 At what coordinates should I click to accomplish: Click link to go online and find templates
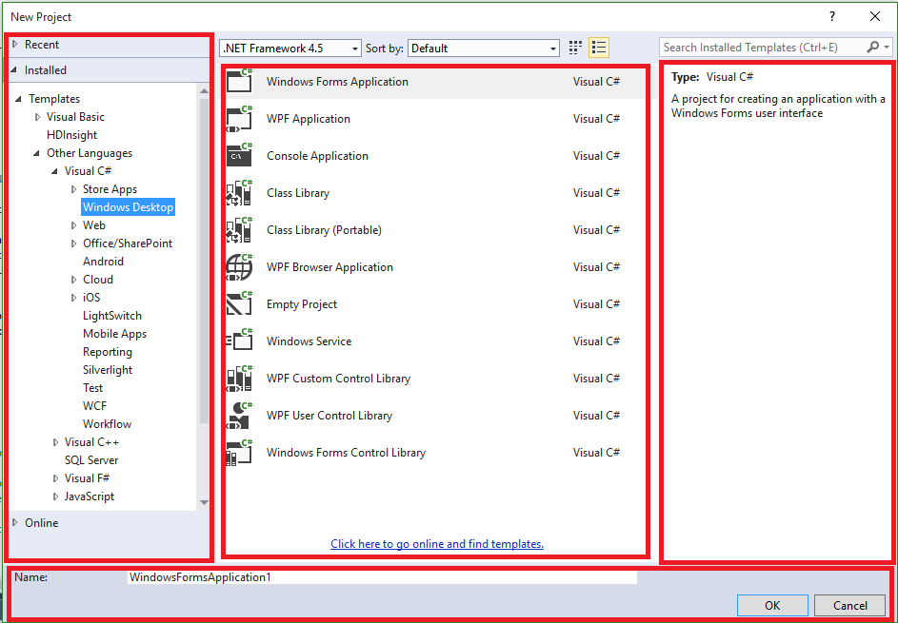437,544
